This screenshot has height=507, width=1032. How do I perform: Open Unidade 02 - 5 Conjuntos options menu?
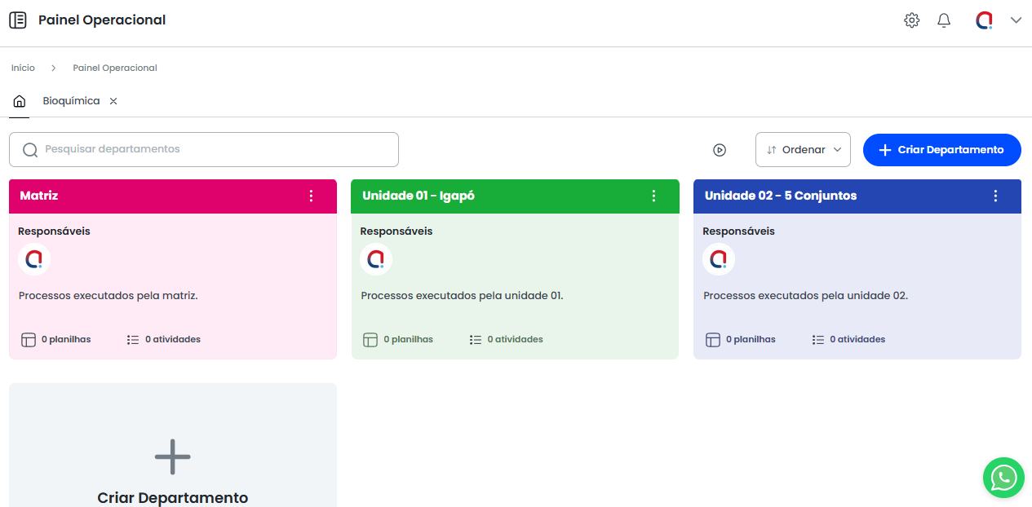pos(995,196)
